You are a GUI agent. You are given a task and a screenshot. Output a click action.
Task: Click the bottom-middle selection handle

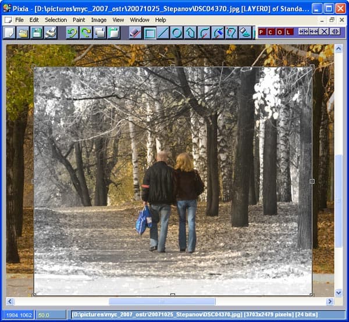point(173,295)
